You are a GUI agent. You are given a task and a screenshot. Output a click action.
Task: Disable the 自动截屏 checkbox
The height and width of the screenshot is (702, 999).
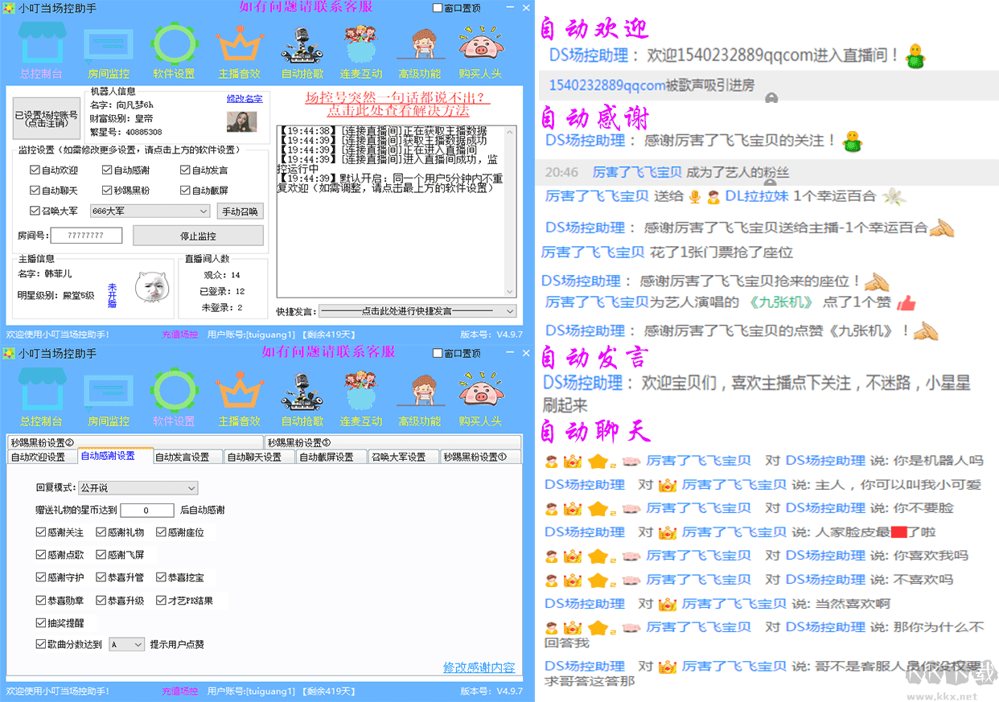[x=185, y=191]
